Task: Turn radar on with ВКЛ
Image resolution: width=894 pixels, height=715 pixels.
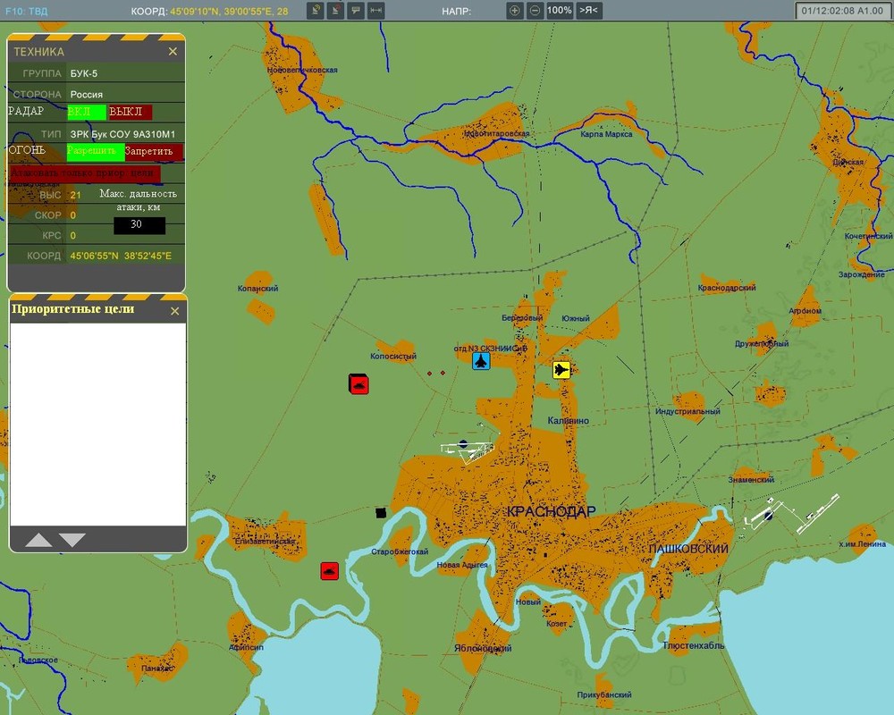Action: coord(87,112)
